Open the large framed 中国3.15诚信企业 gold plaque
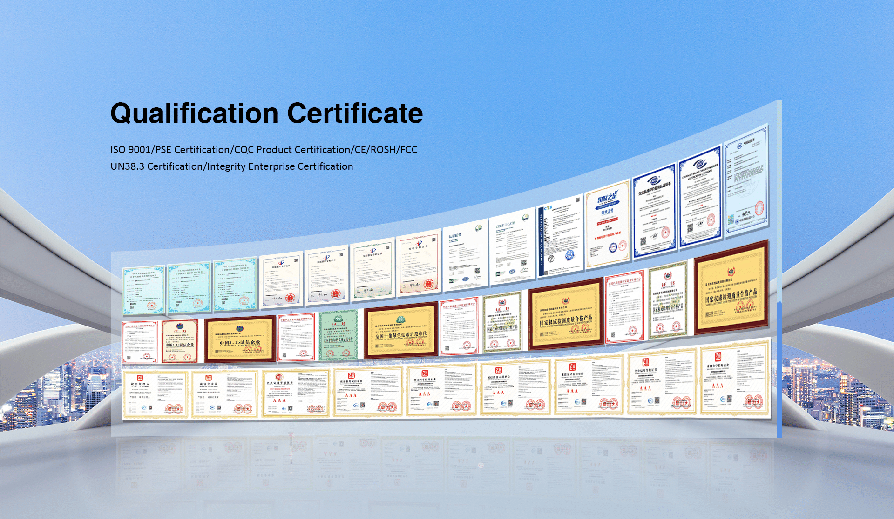Viewport: 894px width, 519px height. (240, 339)
